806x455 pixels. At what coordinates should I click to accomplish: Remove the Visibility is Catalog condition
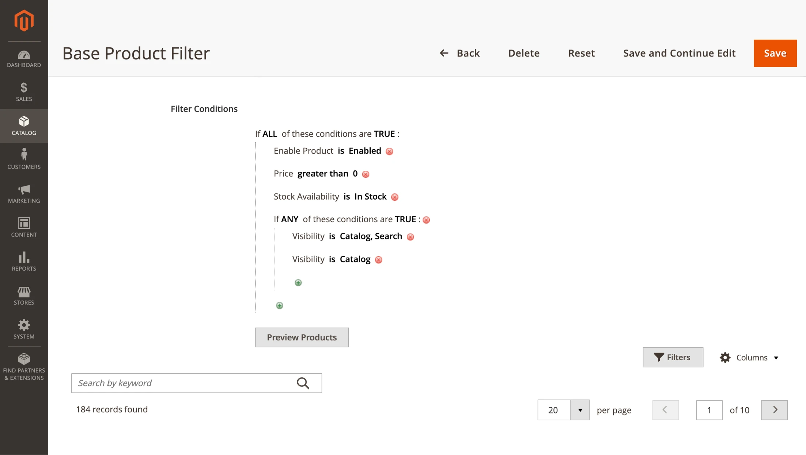[x=379, y=259]
